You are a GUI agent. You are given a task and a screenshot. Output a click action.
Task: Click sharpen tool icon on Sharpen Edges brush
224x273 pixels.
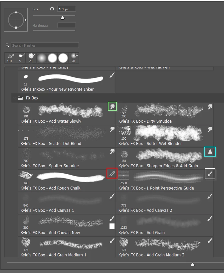point(210,152)
